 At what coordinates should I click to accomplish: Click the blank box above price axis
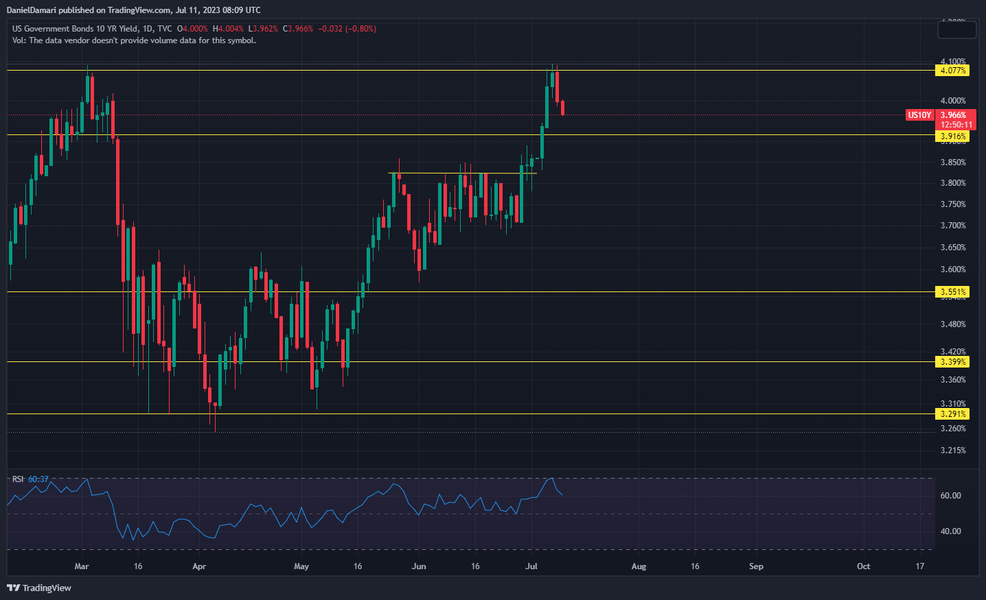click(956, 29)
